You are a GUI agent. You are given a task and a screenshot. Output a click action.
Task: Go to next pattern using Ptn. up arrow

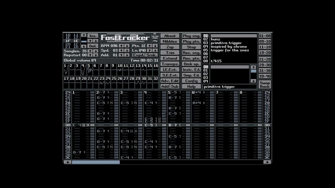pos(149,46)
